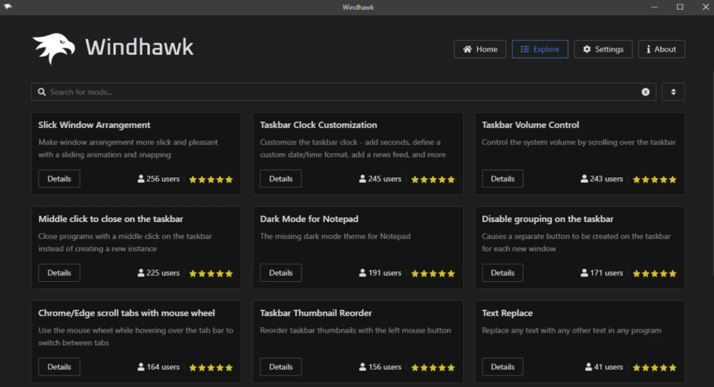The image size is (714, 387).
Task: Click the star rating of Taskbar Volume Control
Action: point(654,179)
